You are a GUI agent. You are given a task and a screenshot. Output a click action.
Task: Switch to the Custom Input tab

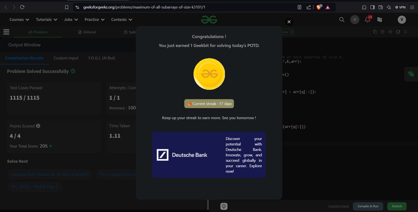(x=66, y=58)
